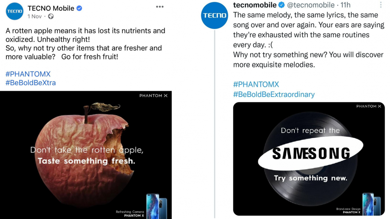Open the 1 Nov post timestamp

(x=35, y=16)
